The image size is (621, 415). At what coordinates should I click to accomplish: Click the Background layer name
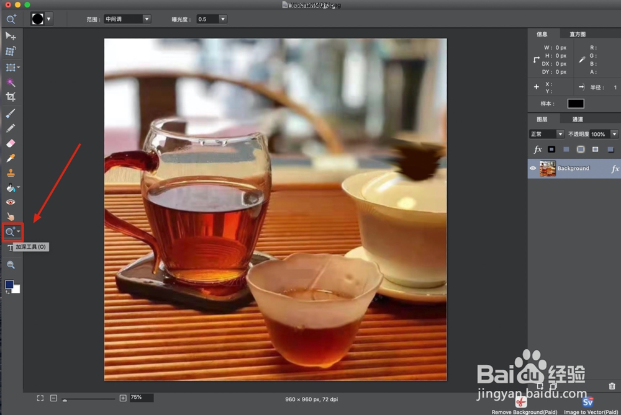pos(573,168)
